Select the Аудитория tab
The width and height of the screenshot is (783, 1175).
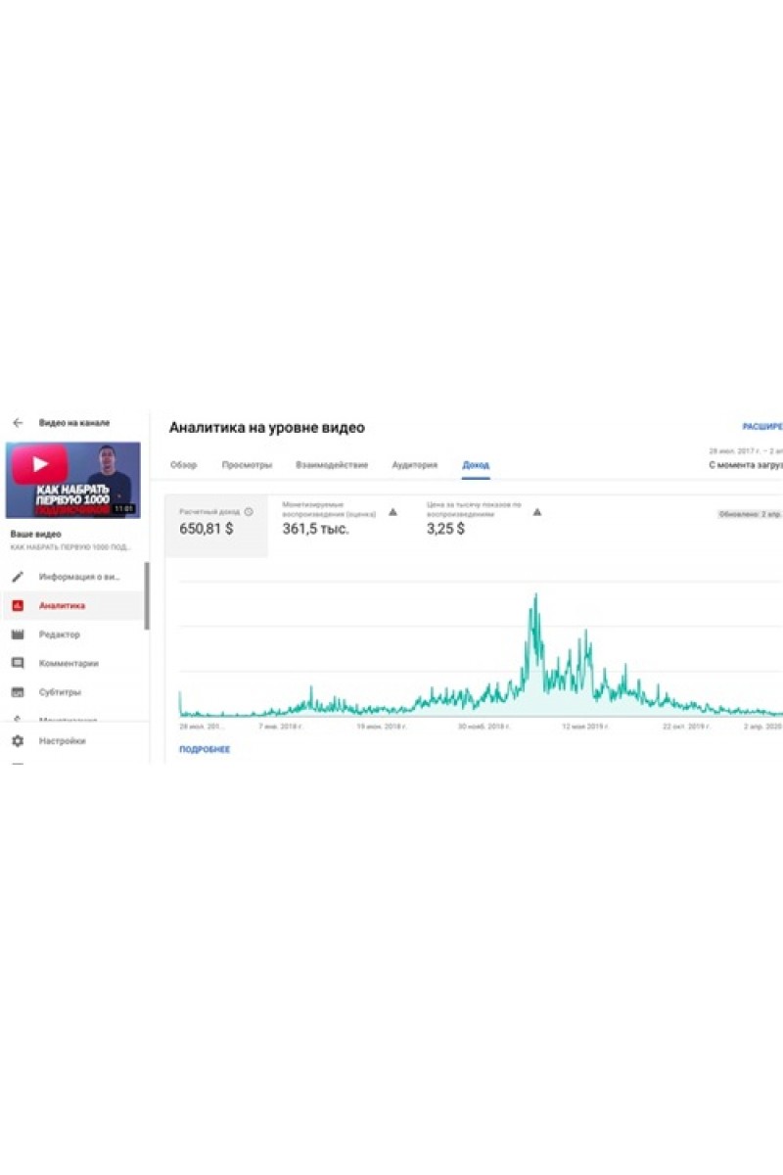point(414,465)
